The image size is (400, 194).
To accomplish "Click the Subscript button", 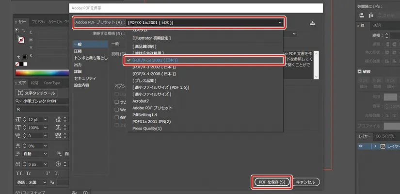I will click(x=57, y=173).
